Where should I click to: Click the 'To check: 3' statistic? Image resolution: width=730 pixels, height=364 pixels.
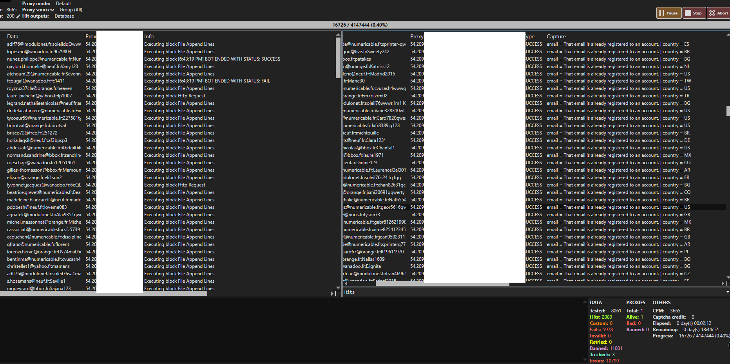(x=602, y=355)
